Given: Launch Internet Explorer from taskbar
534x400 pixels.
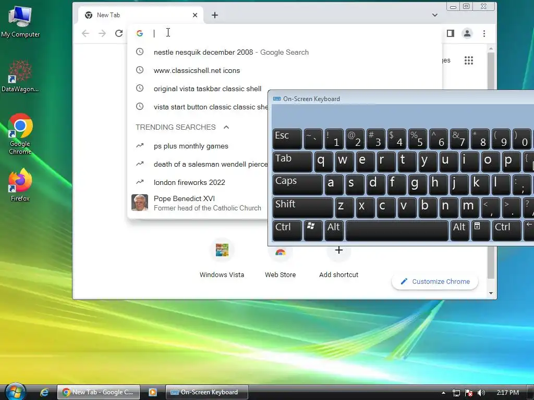Looking at the screenshot, I should point(44,392).
